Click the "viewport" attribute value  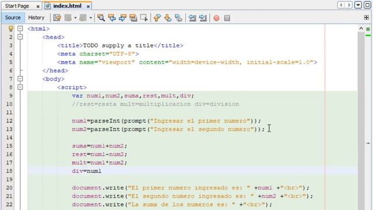point(117,62)
